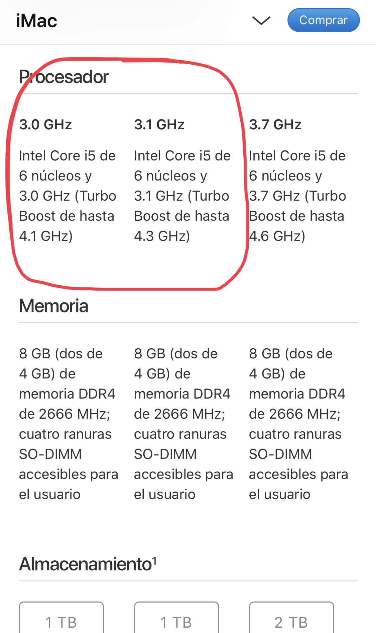Open footnote 1 next to Almacenamiento

pos(154,560)
